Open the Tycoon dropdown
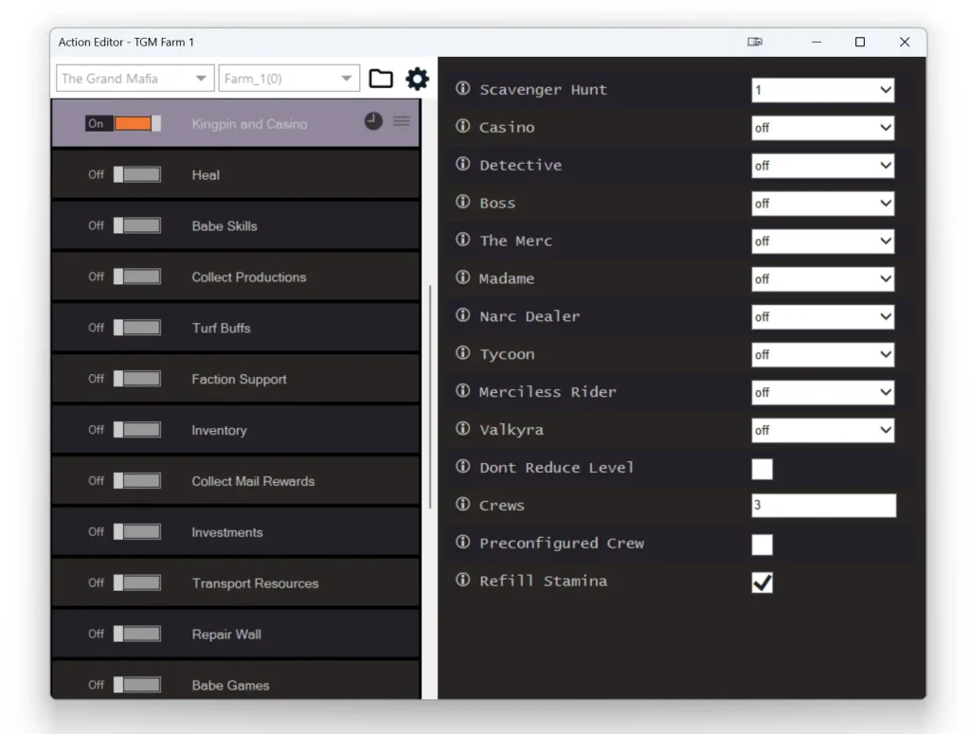Image resolution: width=970 pixels, height=734 pixels. 823,354
